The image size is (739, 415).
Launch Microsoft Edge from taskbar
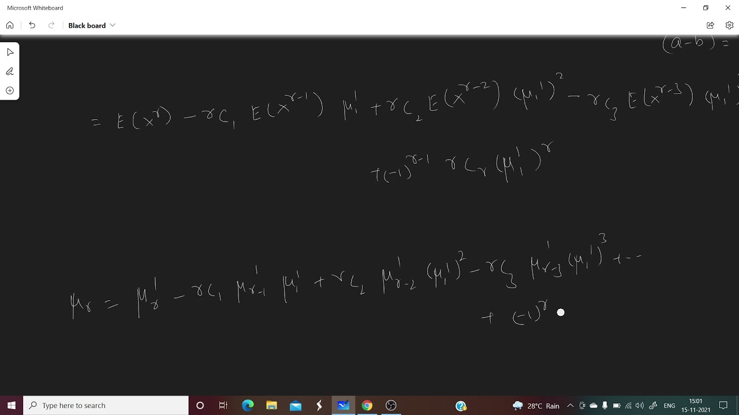click(248, 405)
